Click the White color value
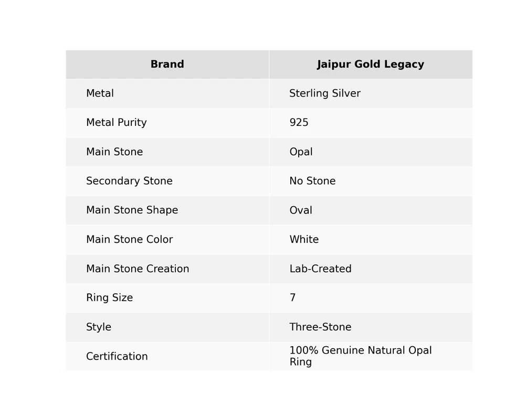Viewport: 525px width, 417px height. 304,240
